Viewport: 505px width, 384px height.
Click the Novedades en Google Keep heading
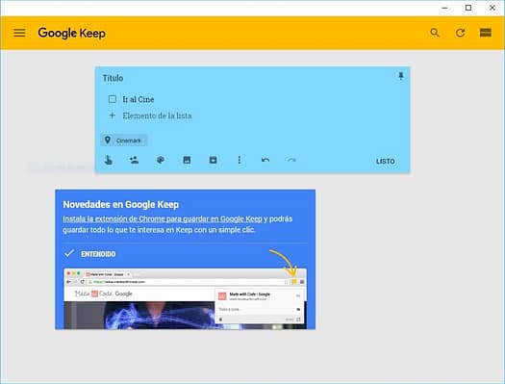121,205
